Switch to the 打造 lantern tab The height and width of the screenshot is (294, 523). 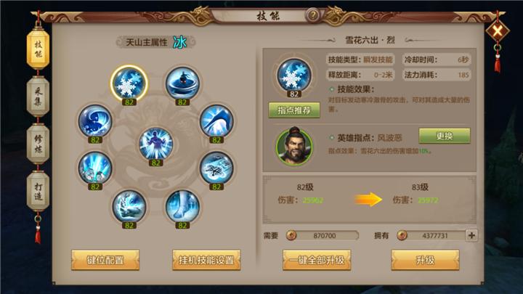click(x=38, y=191)
